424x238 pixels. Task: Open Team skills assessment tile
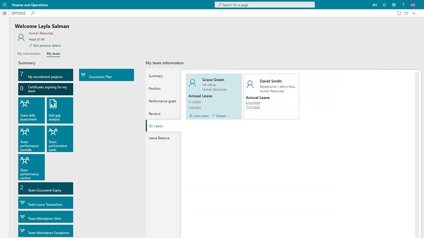[x=31, y=110]
